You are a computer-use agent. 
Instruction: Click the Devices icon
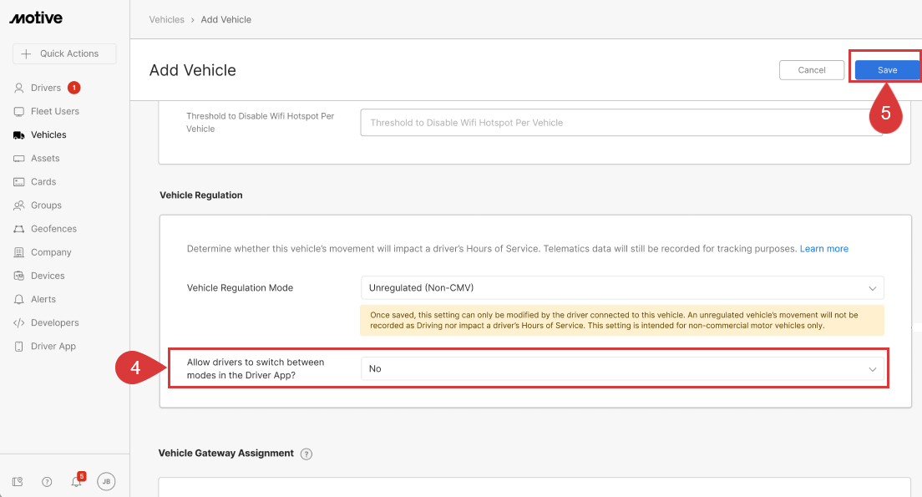pyautogui.click(x=19, y=276)
